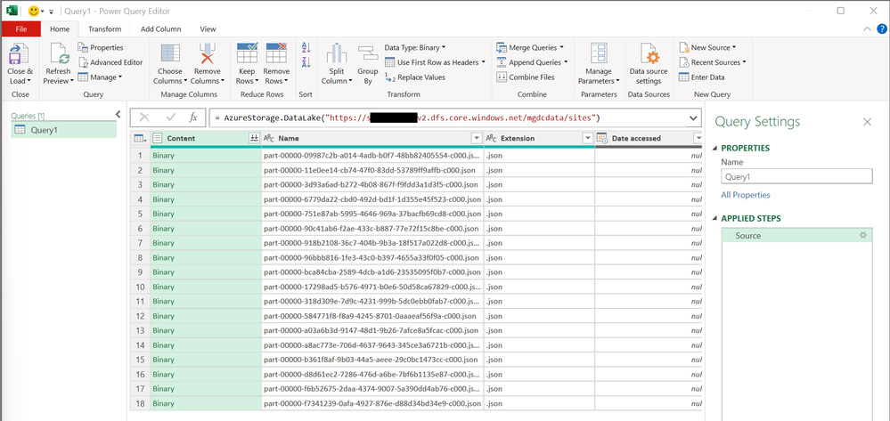890x421 pixels.
Task: Open Use First Row as Headers dropdown
Action: click(436, 62)
